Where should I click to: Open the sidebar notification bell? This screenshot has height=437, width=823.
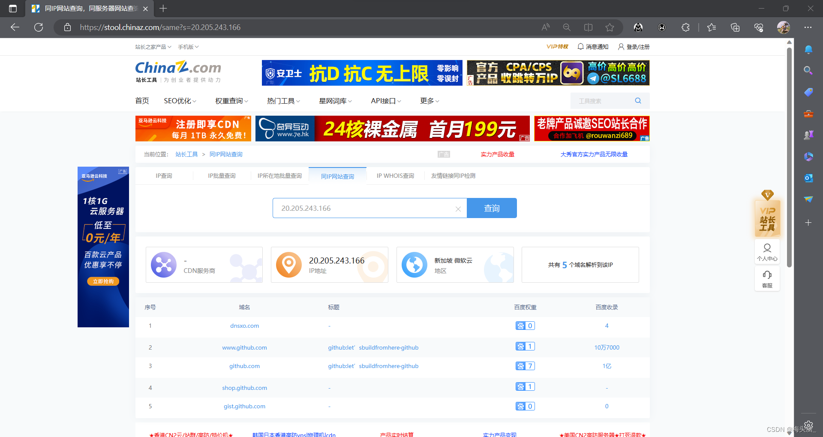pos(808,49)
